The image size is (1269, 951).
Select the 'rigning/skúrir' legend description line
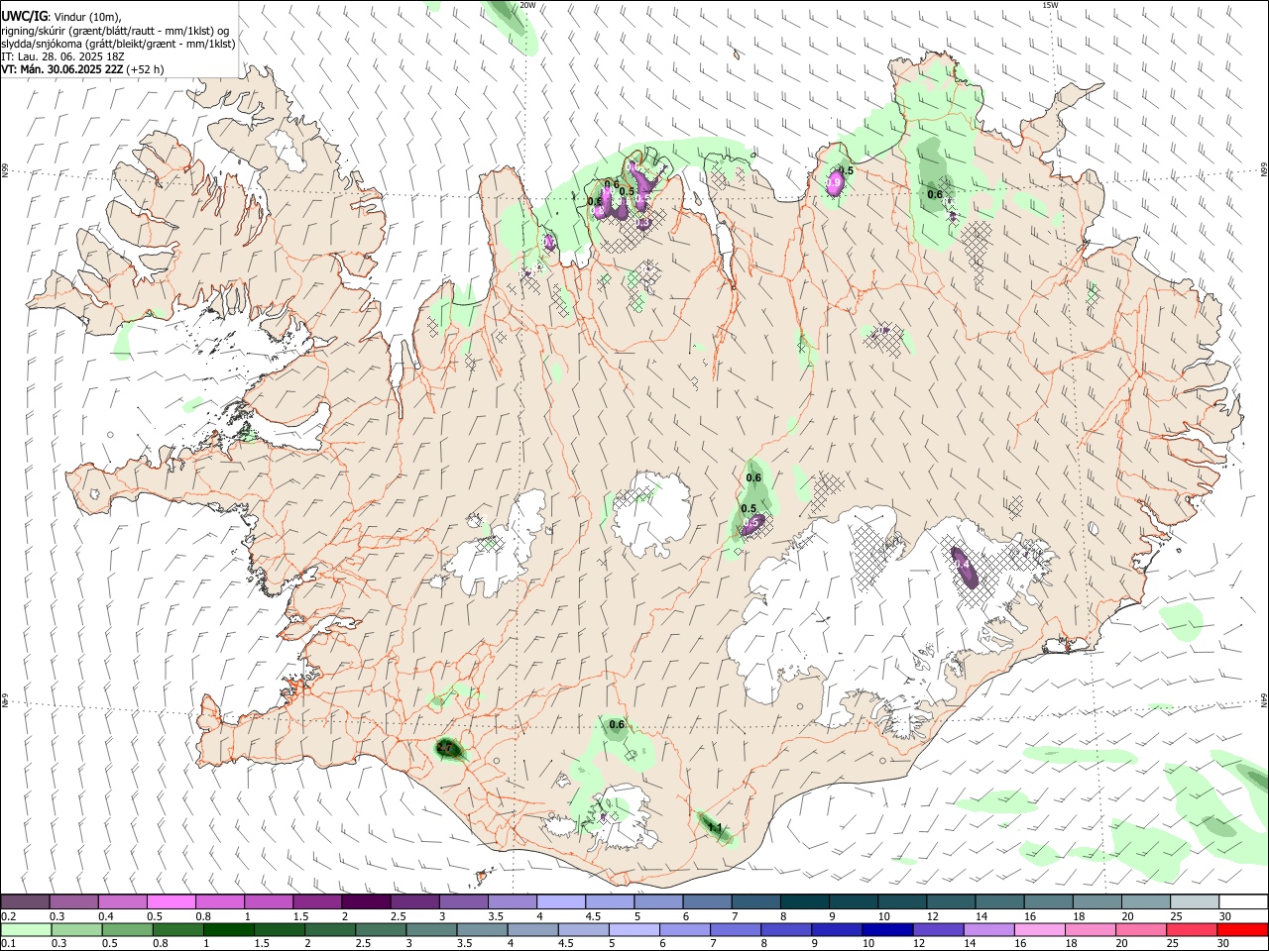click(x=114, y=30)
